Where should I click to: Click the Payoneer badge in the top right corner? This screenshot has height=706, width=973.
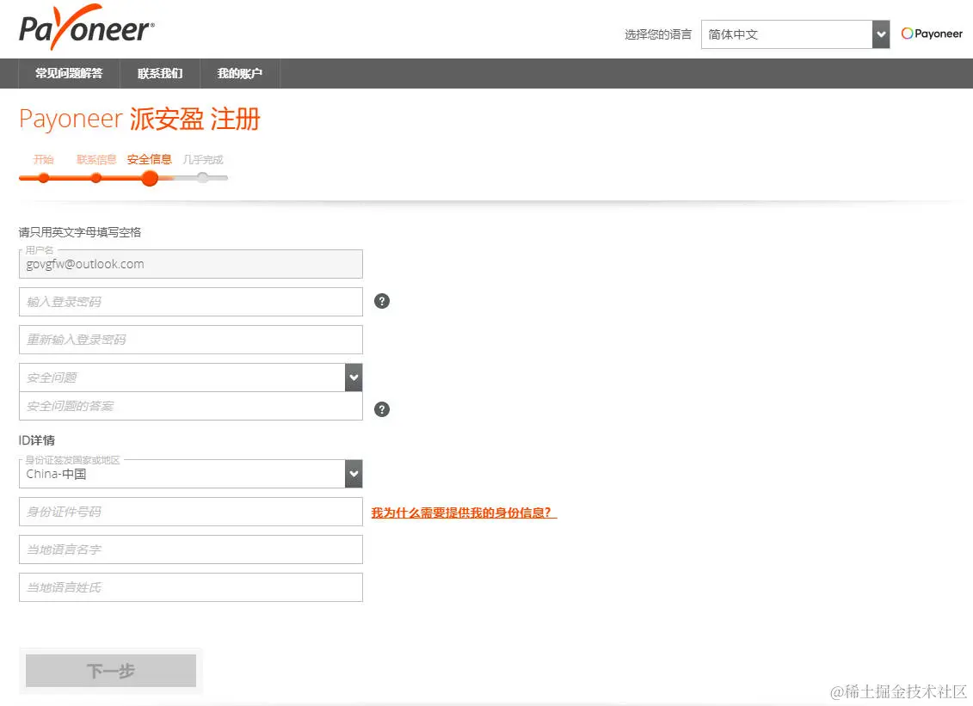[x=932, y=34]
